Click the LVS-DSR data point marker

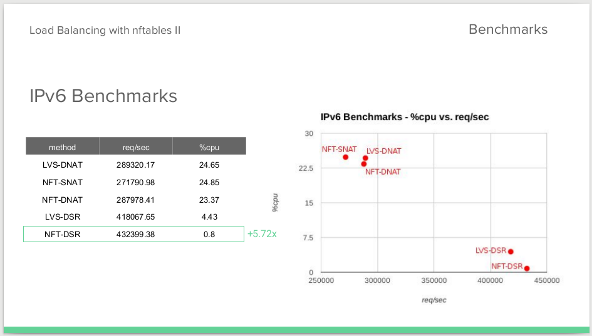[x=511, y=252]
